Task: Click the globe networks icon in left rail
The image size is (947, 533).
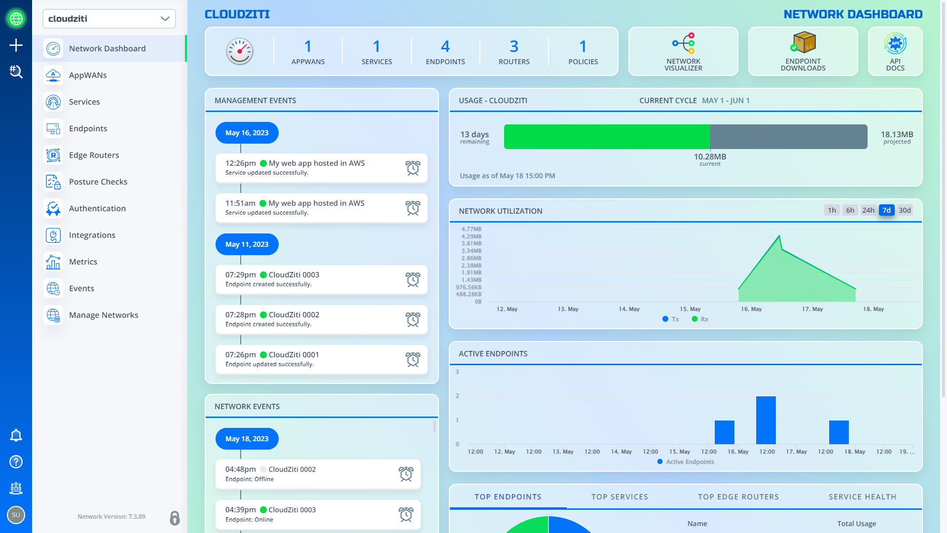Action: (16, 19)
